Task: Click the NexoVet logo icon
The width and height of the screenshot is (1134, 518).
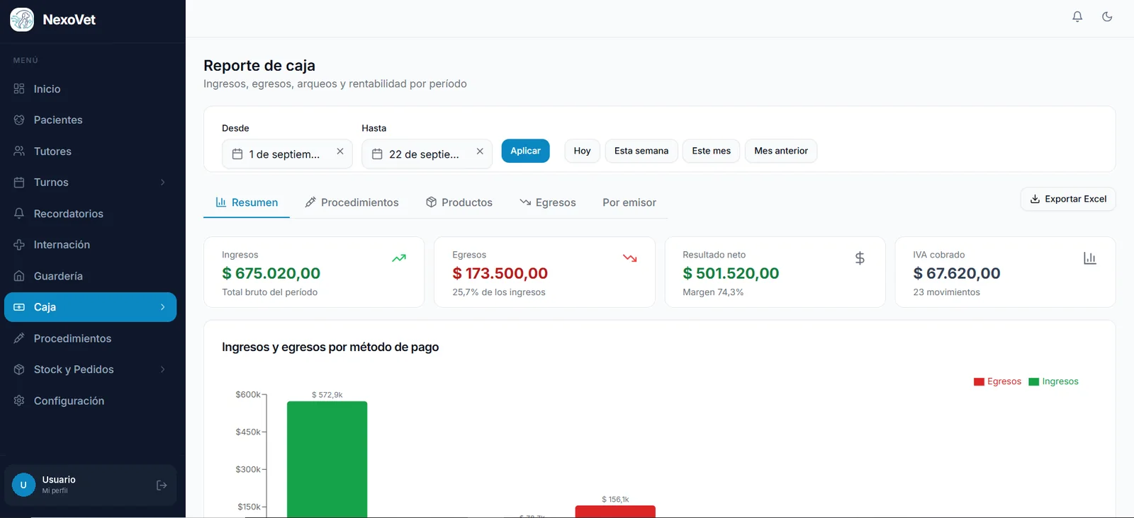Action: 22,20
